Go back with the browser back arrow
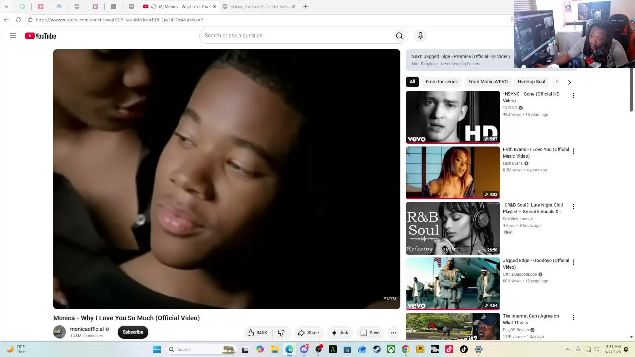Viewport: 635px width, 357px height. [6, 20]
